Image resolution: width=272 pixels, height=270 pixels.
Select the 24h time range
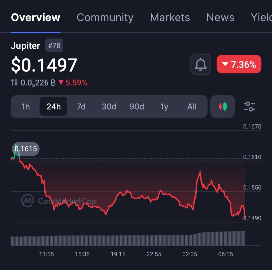(53, 106)
